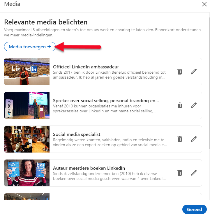The width and height of the screenshot is (210, 216).
Task: Select the title Spreker over social selling, personal branding
Action: click(106, 101)
